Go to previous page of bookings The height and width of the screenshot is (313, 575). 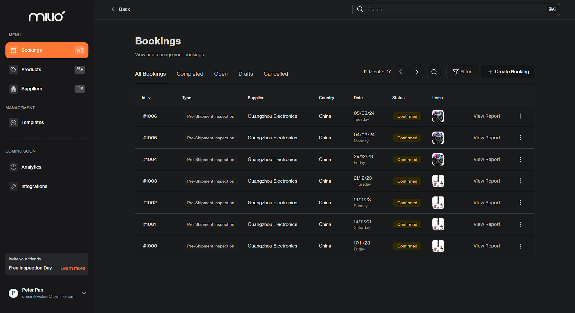pos(400,72)
